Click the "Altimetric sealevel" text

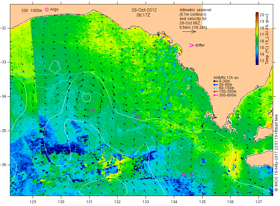[195, 10]
